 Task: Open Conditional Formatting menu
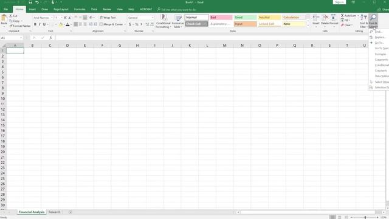tap(164, 21)
